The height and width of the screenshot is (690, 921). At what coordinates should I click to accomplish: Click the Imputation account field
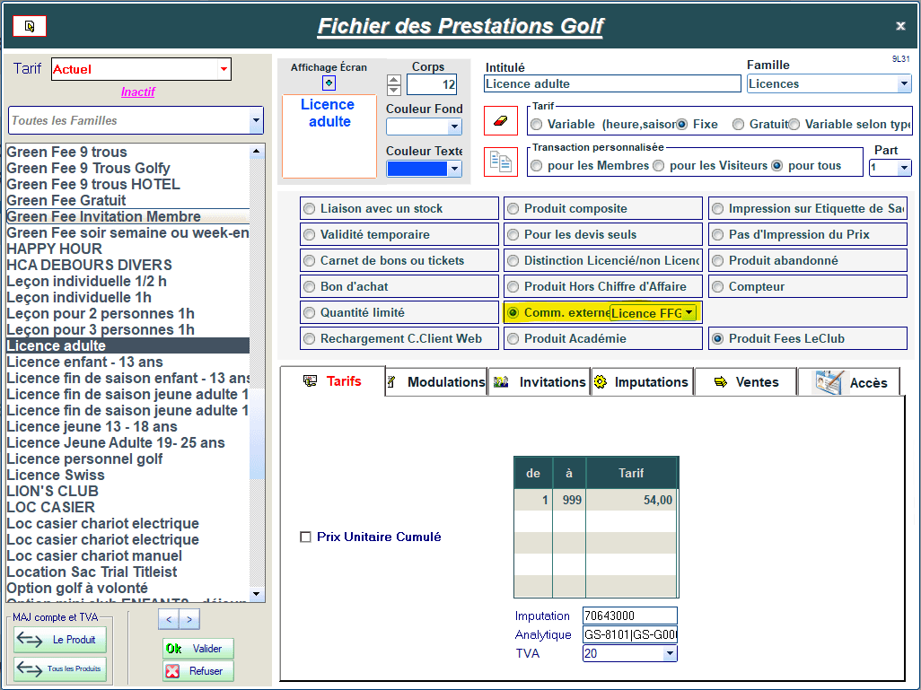click(x=629, y=616)
